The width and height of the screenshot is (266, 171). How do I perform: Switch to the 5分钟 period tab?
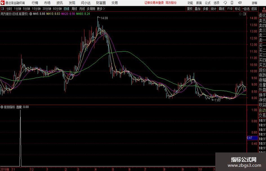(x=26, y=9)
